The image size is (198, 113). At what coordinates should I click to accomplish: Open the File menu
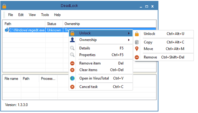point(11,15)
